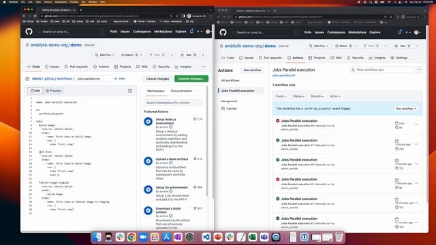Open notifications bell in right window

tap(400, 32)
